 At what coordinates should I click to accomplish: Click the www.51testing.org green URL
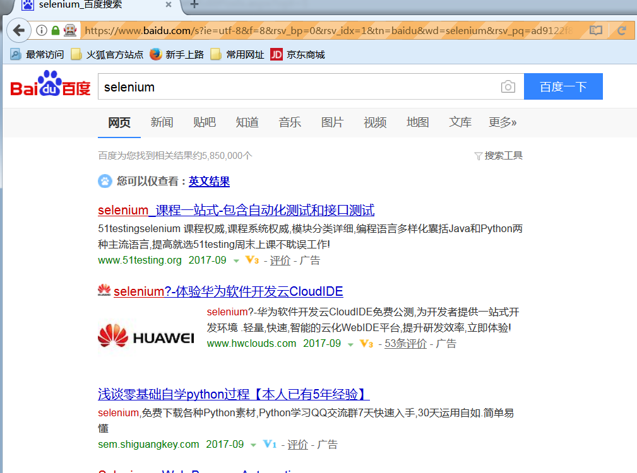pos(140,260)
